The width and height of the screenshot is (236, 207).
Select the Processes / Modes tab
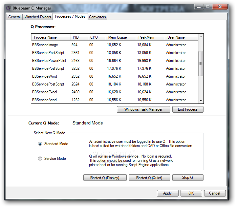pos(70,16)
